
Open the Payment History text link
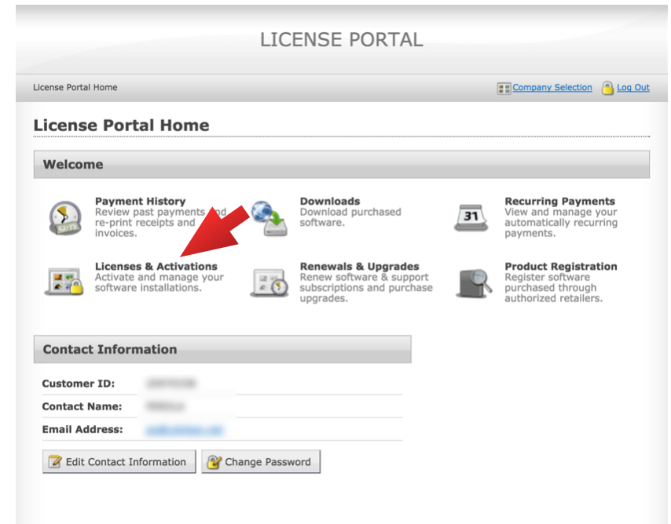[x=140, y=202]
